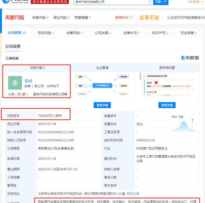205x203 pixels.
Task: Click the 天眼查 watermark logo
Action: point(190,58)
